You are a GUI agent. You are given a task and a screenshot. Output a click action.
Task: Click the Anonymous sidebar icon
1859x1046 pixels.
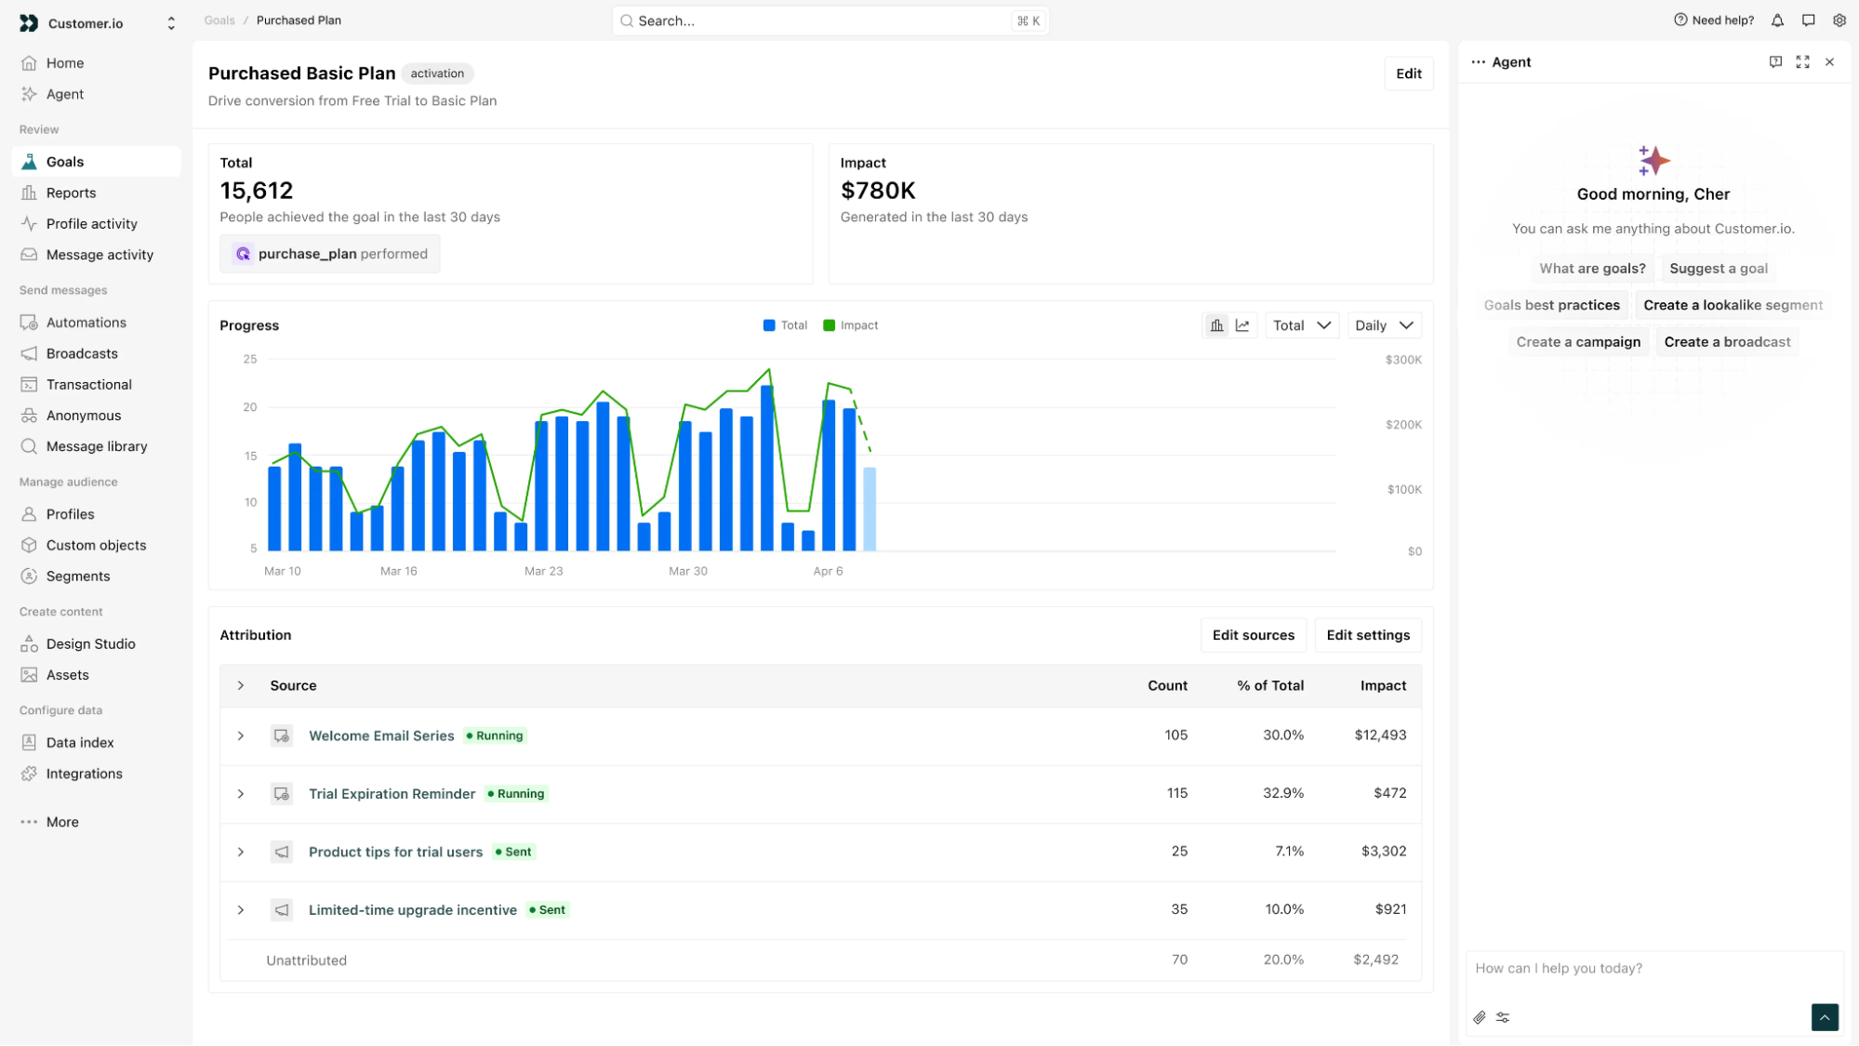tap(29, 416)
